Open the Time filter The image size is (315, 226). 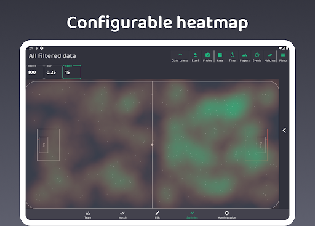pyautogui.click(x=232, y=57)
